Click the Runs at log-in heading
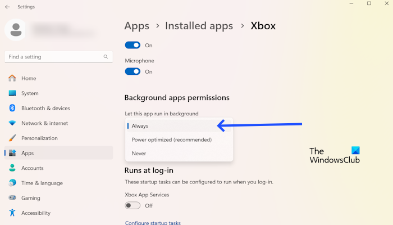Viewport: 393px width, 225px height. 149,170
